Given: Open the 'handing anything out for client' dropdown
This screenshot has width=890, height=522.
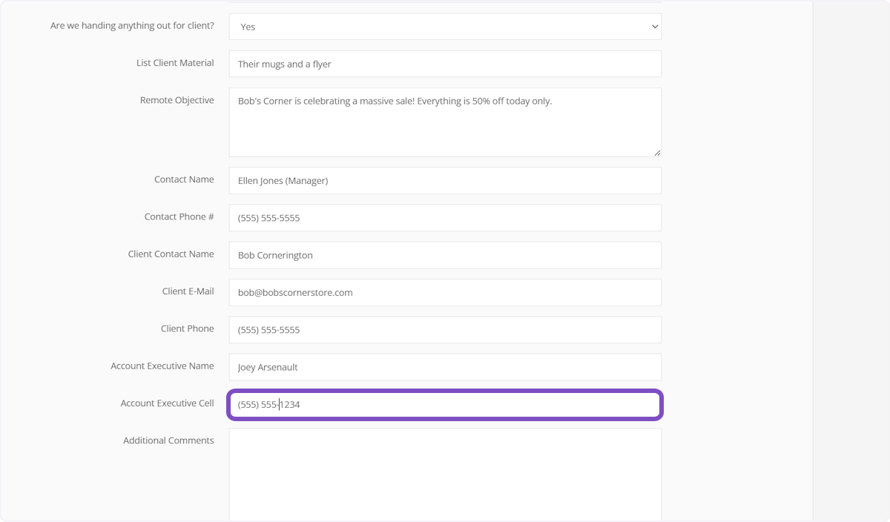Looking at the screenshot, I should pyautogui.click(x=444, y=27).
